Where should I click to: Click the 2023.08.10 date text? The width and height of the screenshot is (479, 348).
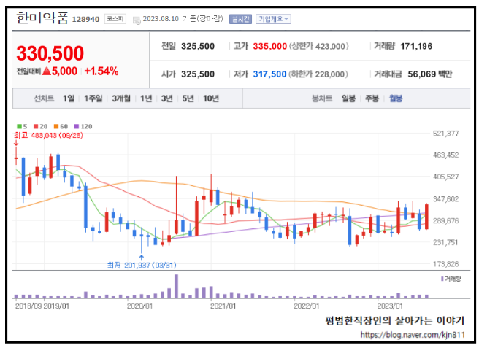click(161, 19)
